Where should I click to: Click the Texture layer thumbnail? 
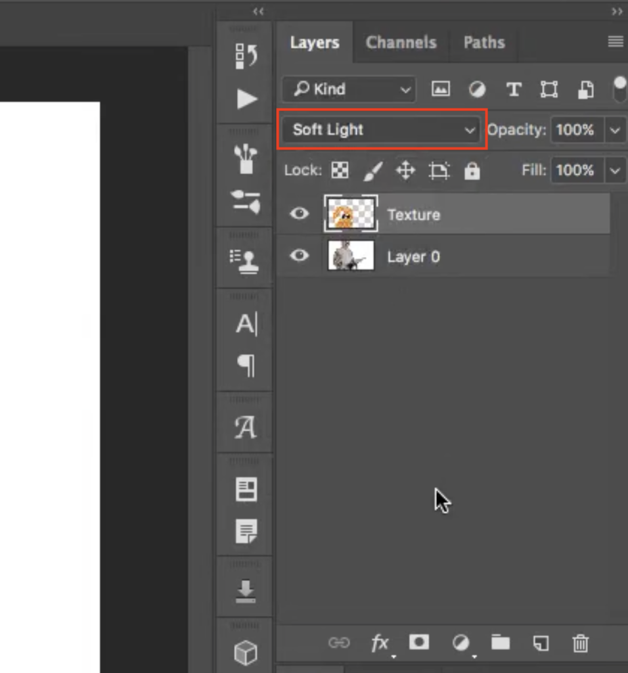(x=351, y=214)
